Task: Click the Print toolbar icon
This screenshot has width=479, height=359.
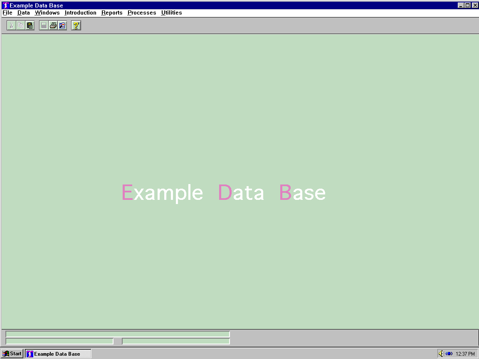Action: coord(53,25)
